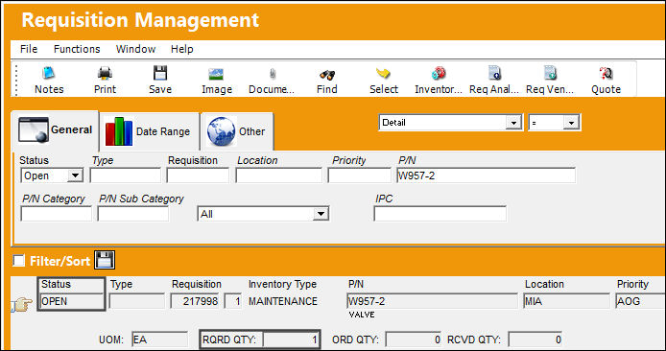Screen dimensions: 666x351
Task: Open the File menu
Action: (x=29, y=49)
